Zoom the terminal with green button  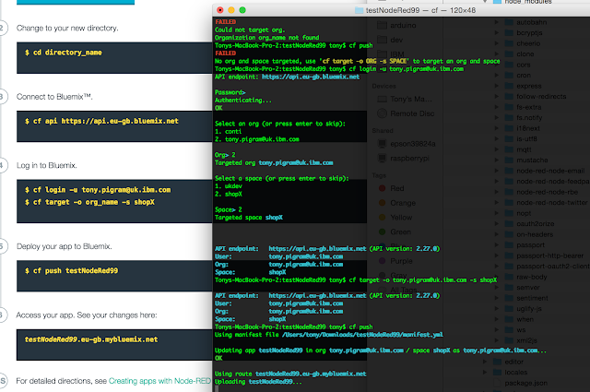[x=242, y=10]
